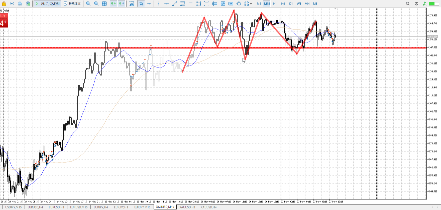Draw a trendline with the trendline tool

(175, 4)
